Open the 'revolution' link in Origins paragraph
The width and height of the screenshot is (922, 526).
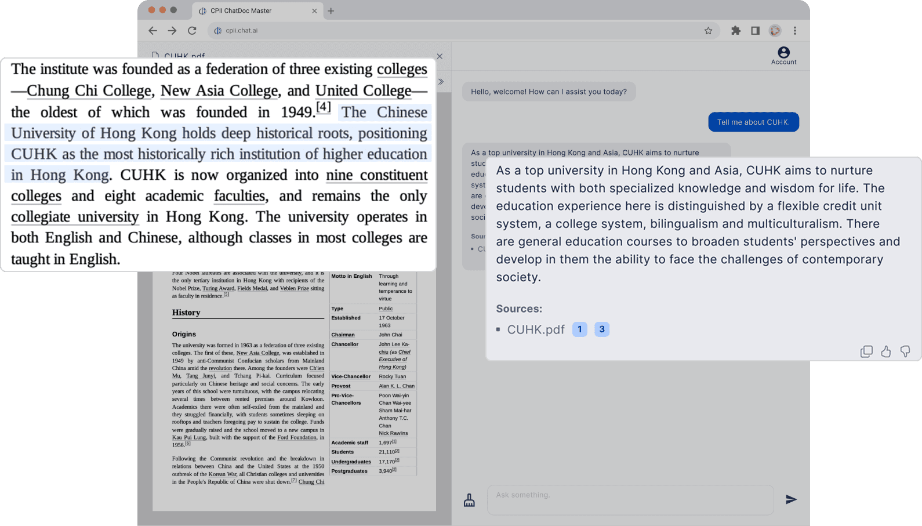[x=220, y=368]
